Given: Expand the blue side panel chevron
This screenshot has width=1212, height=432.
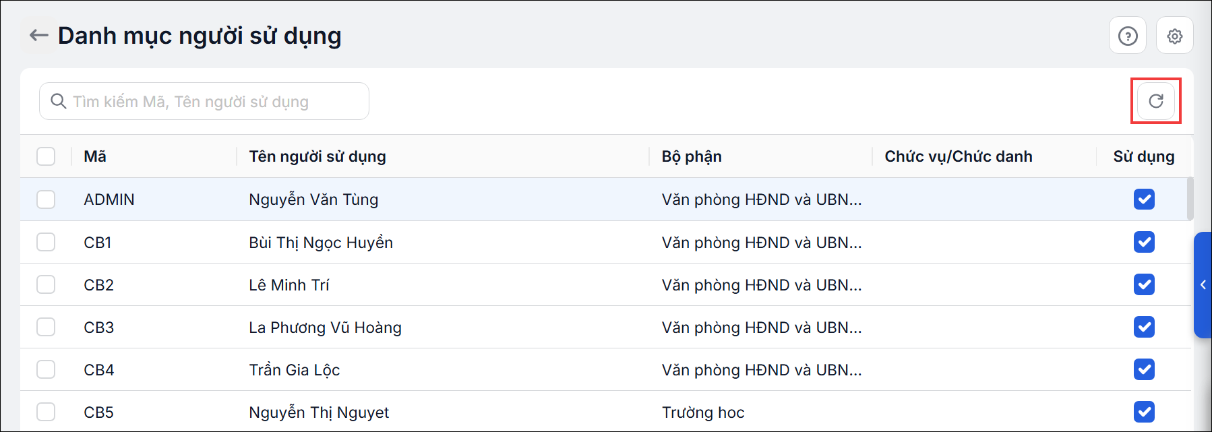Looking at the screenshot, I should click(x=1203, y=284).
